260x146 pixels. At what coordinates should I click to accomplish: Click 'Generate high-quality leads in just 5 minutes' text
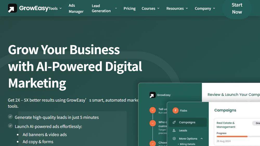pos(57,117)
